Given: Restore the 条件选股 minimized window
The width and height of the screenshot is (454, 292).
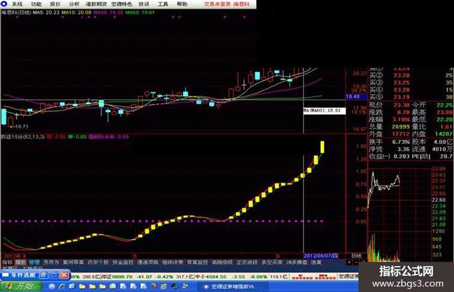Looking at the screenshot, I should point(43,275).
